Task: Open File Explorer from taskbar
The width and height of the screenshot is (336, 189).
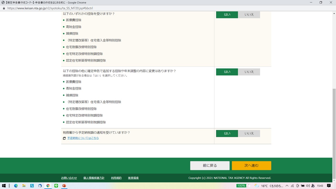Action: pyautogui.click(x=24, y=186)
